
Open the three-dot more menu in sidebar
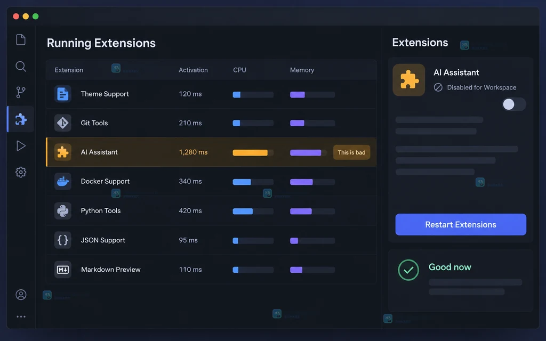21,316
